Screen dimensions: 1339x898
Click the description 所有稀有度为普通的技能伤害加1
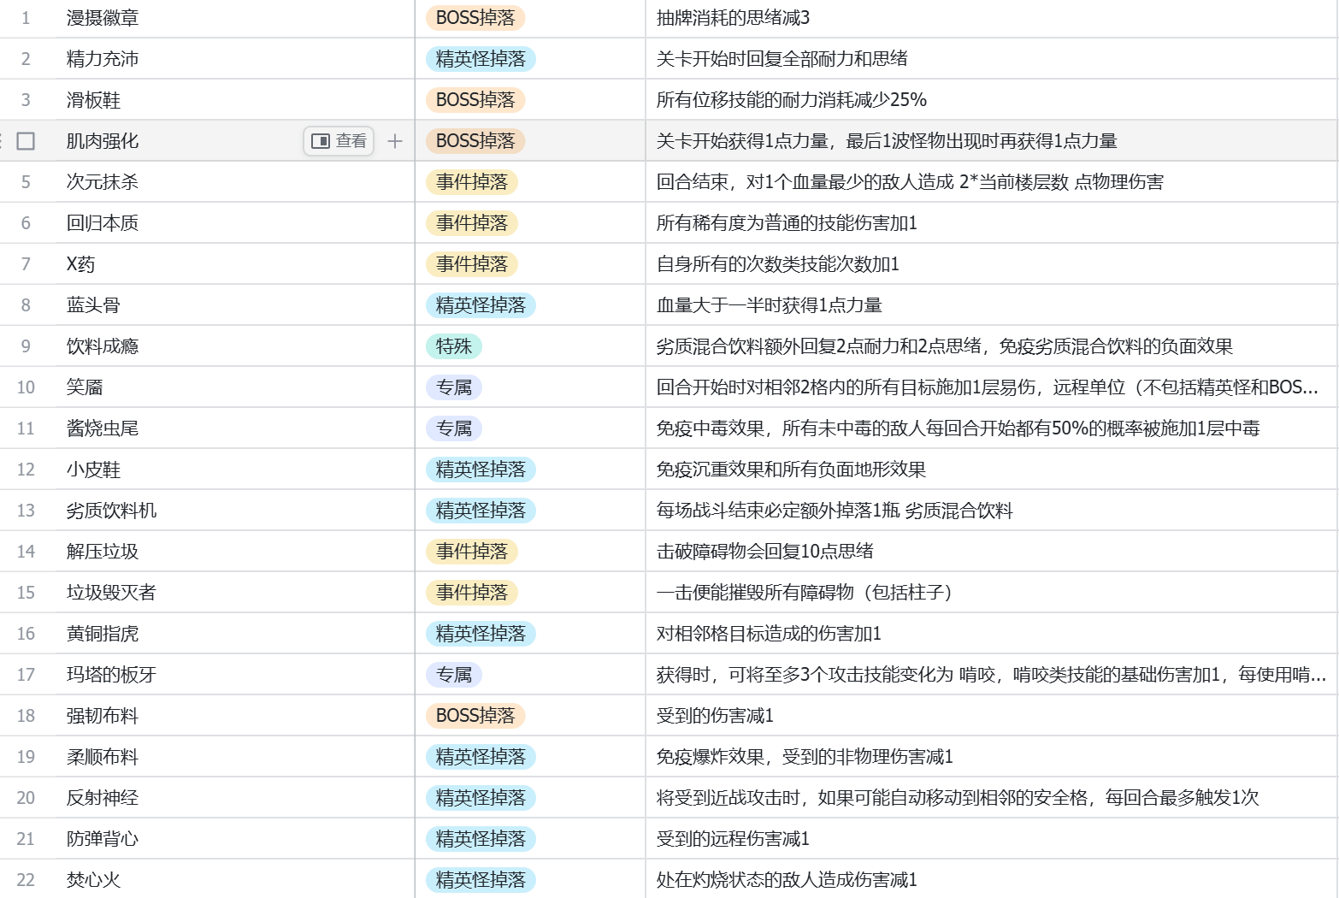click(787, 223)
